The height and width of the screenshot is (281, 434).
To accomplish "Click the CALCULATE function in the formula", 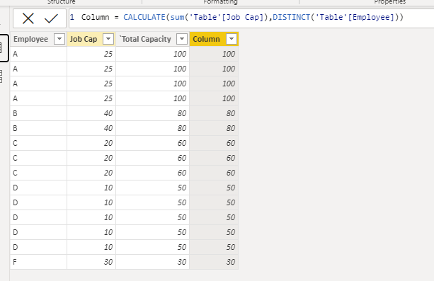I will (x=144, y=17).
